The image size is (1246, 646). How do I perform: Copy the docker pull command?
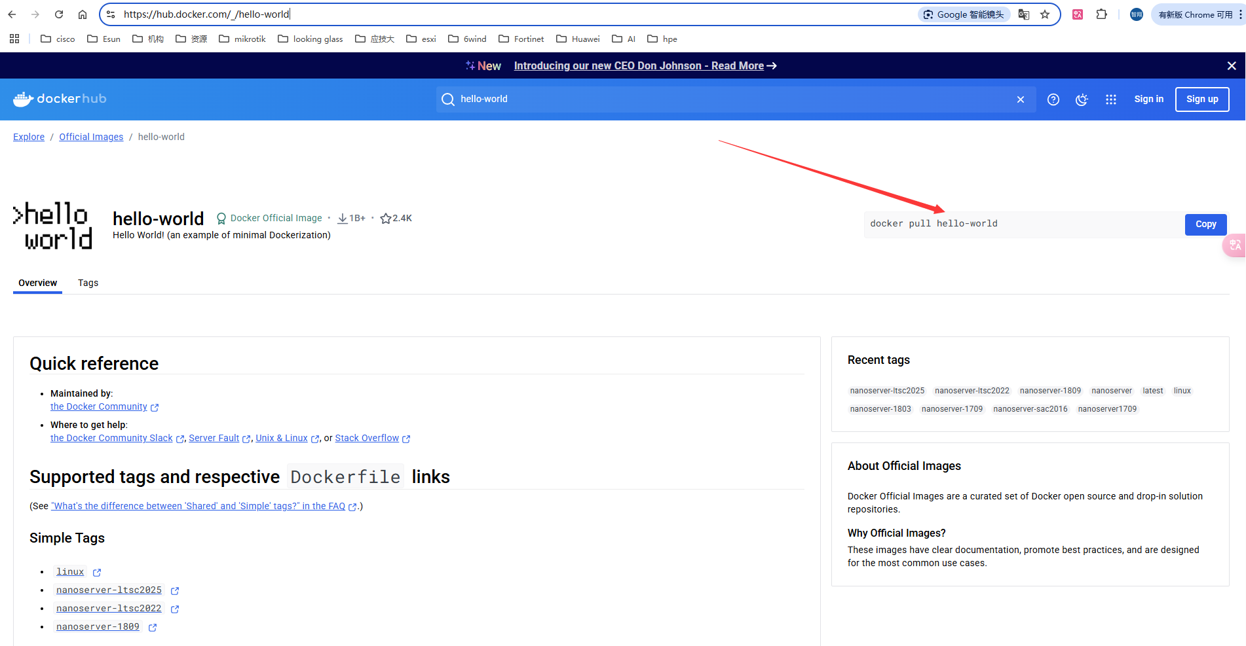1205,224
